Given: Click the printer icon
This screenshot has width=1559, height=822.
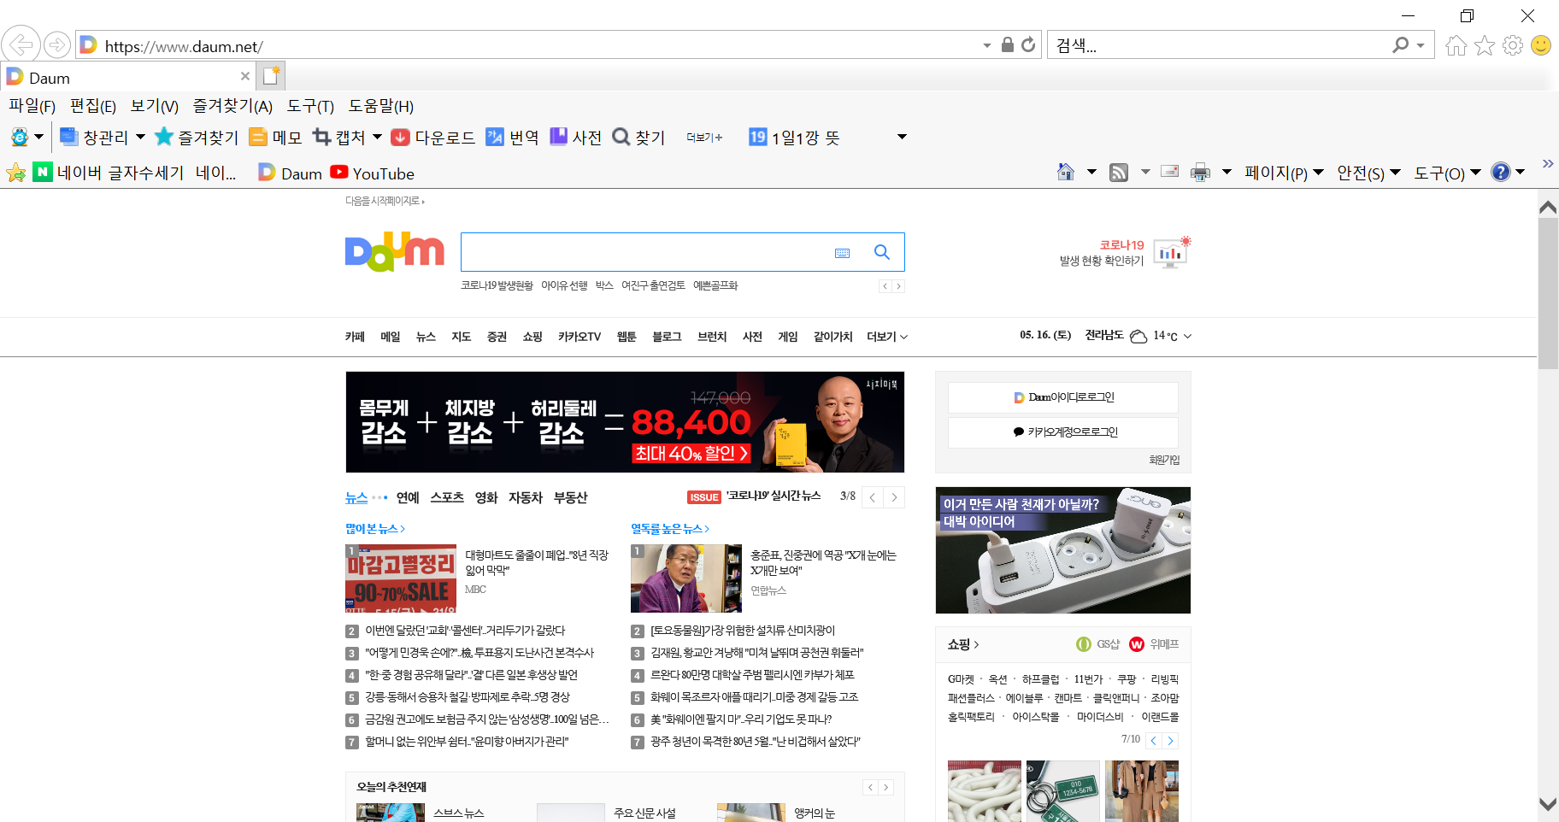Looking at the screenshot, I should click(1200, 173).
